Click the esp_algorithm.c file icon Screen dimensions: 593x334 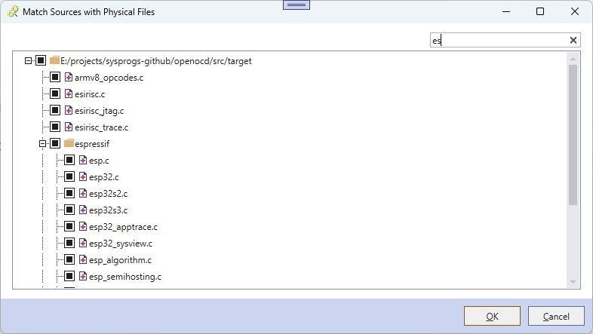coord(83,260)
